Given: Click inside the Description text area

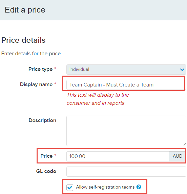Looking at the screenshot, I should pos(126,131).
